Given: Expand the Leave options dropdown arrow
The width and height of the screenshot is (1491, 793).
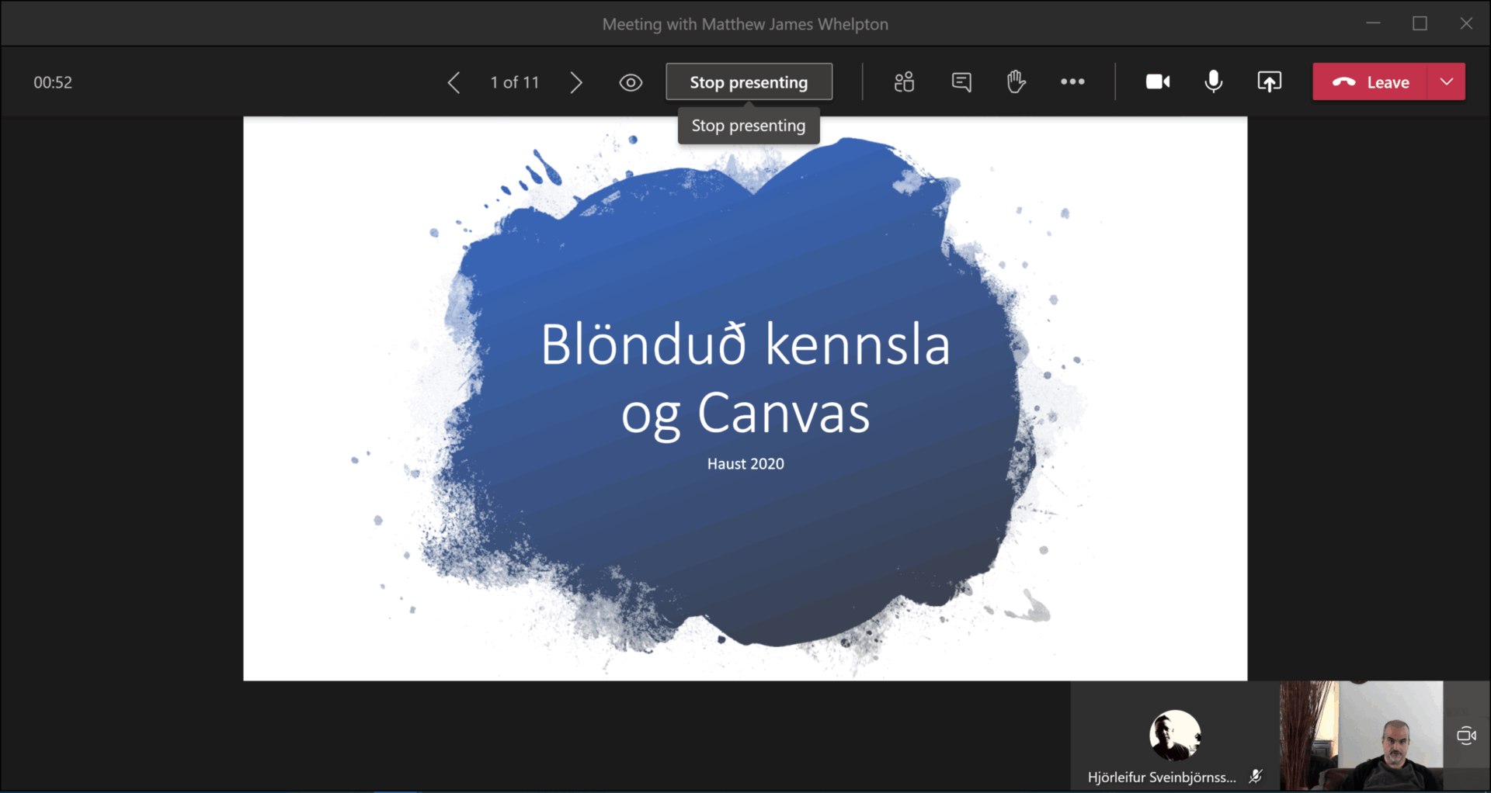Looking at the screenshot, I should pos(1447,81).
